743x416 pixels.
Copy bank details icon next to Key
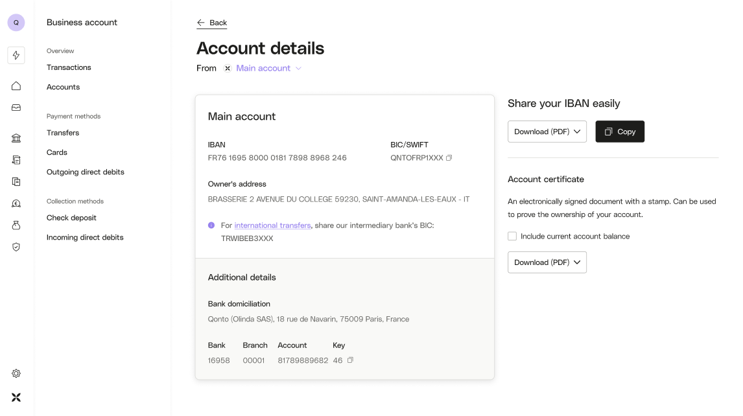350,360
